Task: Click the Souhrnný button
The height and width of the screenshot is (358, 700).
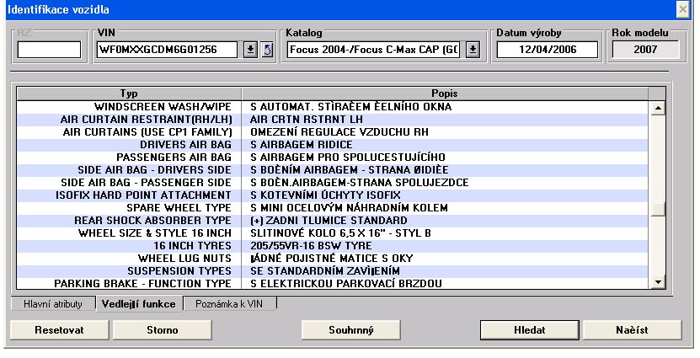Action: point(351,329)
